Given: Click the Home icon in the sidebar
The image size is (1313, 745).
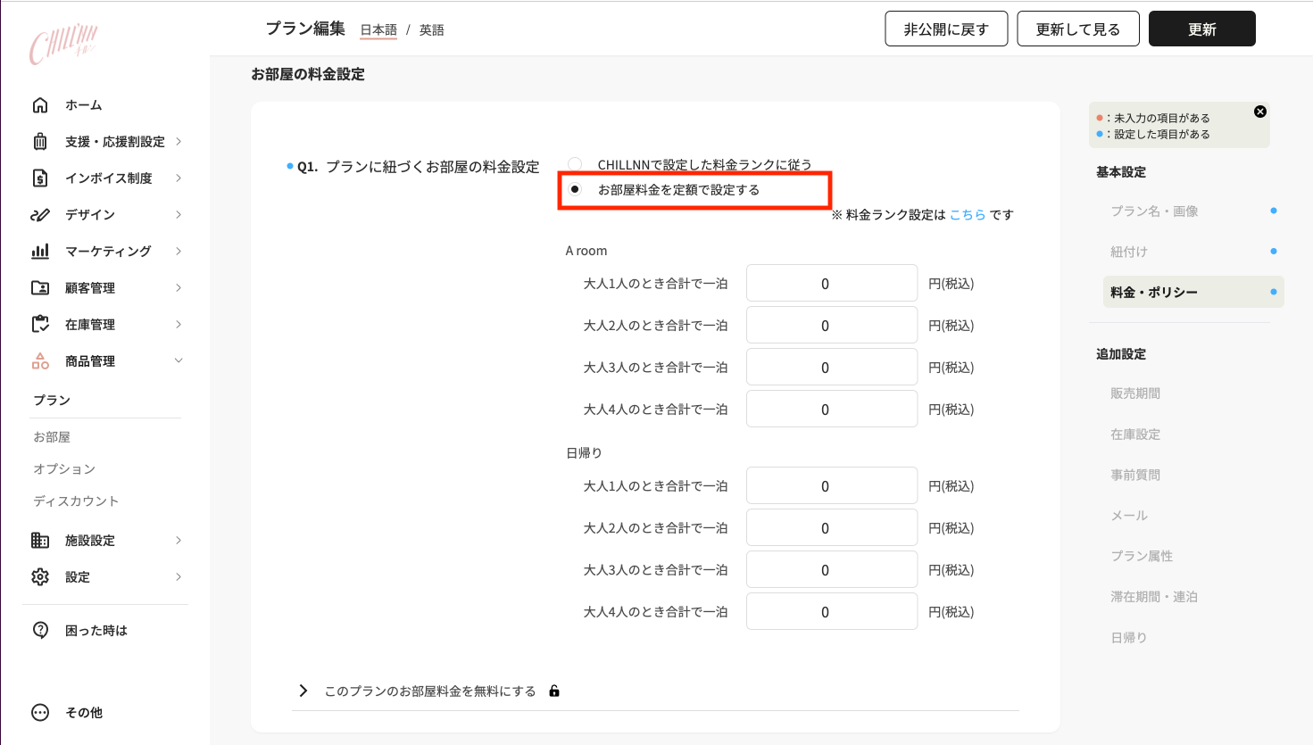Looking at the screenshot, I should (40, 105).
